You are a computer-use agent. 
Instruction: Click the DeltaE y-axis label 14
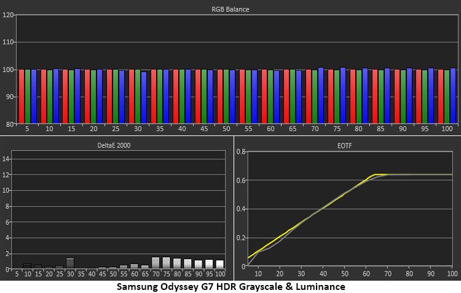6,159
